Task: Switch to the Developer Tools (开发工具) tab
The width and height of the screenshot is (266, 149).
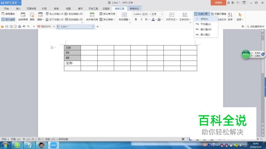Action: pos(93,8)
